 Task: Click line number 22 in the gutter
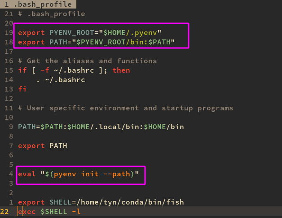(4, 212)
